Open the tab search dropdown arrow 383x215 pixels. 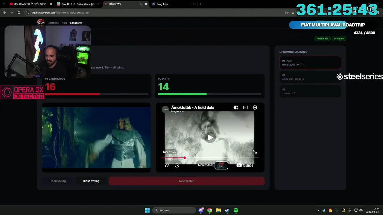4,4
